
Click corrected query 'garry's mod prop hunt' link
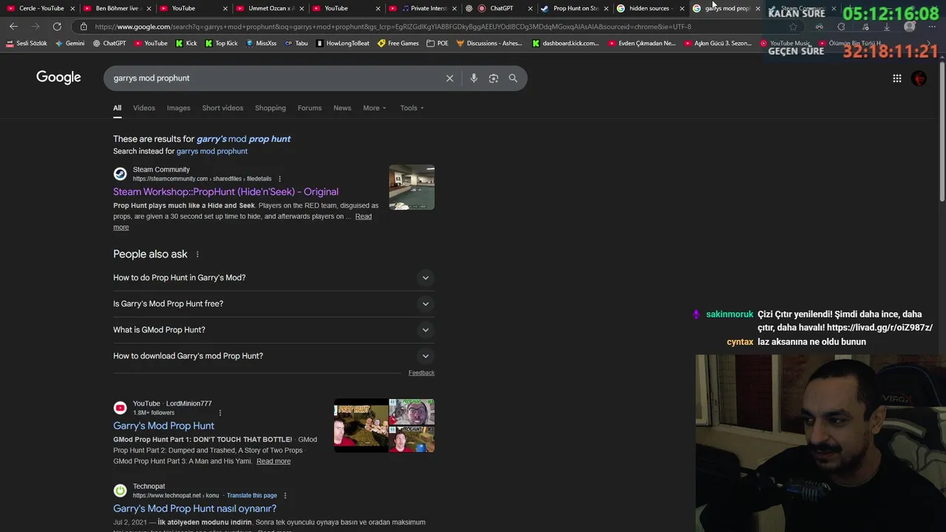pyautogui.click(x=243, y=139)
